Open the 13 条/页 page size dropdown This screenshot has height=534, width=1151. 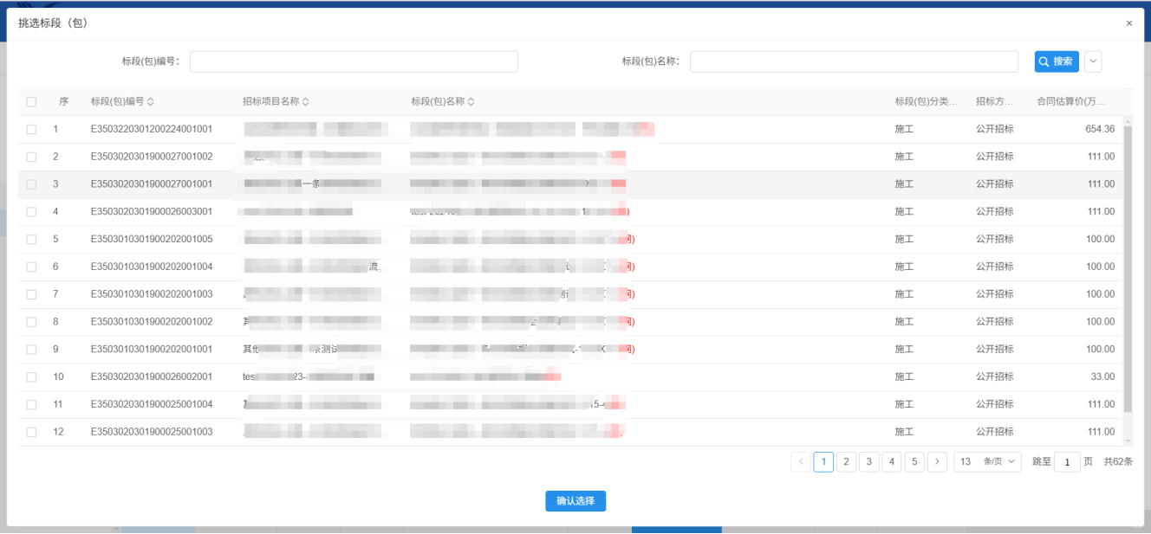coord(987,462)
